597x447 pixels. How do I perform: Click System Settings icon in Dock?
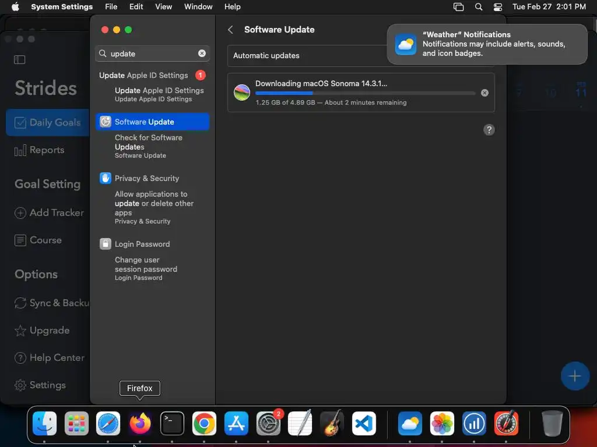click(268, 423)
